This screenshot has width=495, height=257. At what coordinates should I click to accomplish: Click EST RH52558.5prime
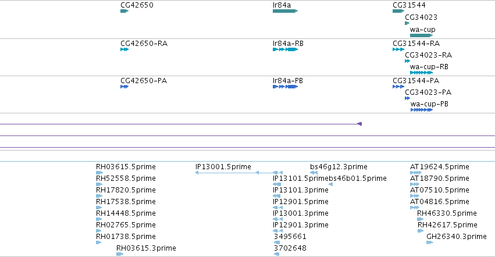point(126,179)
